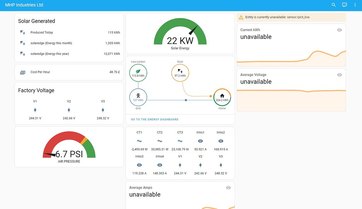Click the MHP Industries Ltd dashboard title

click(24, 5)
